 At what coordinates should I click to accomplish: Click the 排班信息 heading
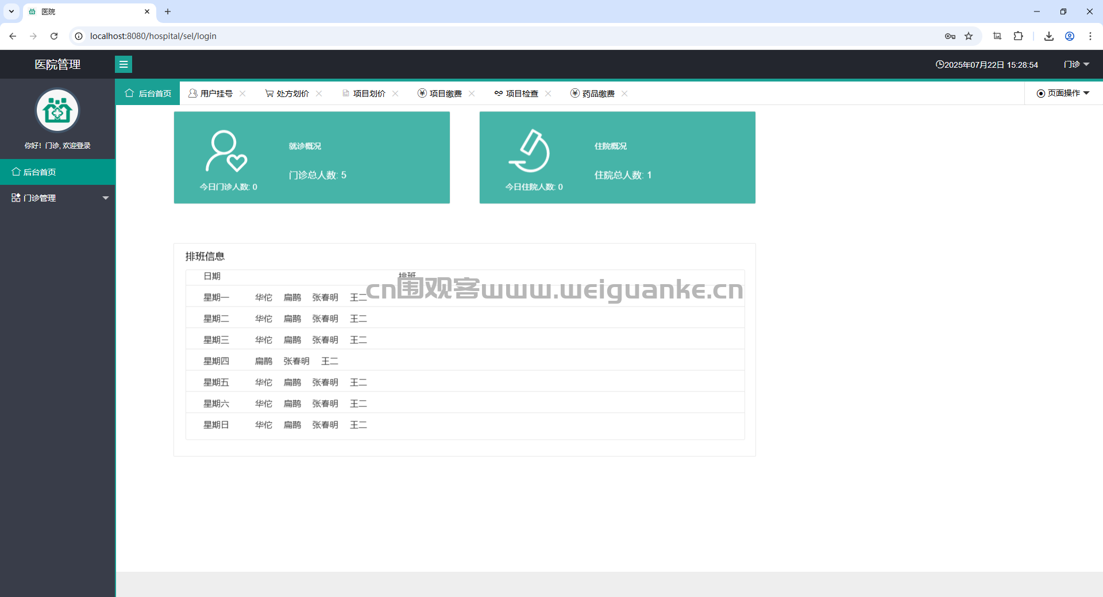205,257
